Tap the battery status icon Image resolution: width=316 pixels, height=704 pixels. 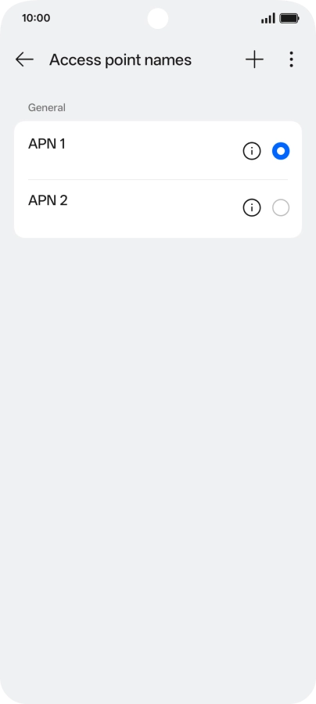[x=289, y=19]
